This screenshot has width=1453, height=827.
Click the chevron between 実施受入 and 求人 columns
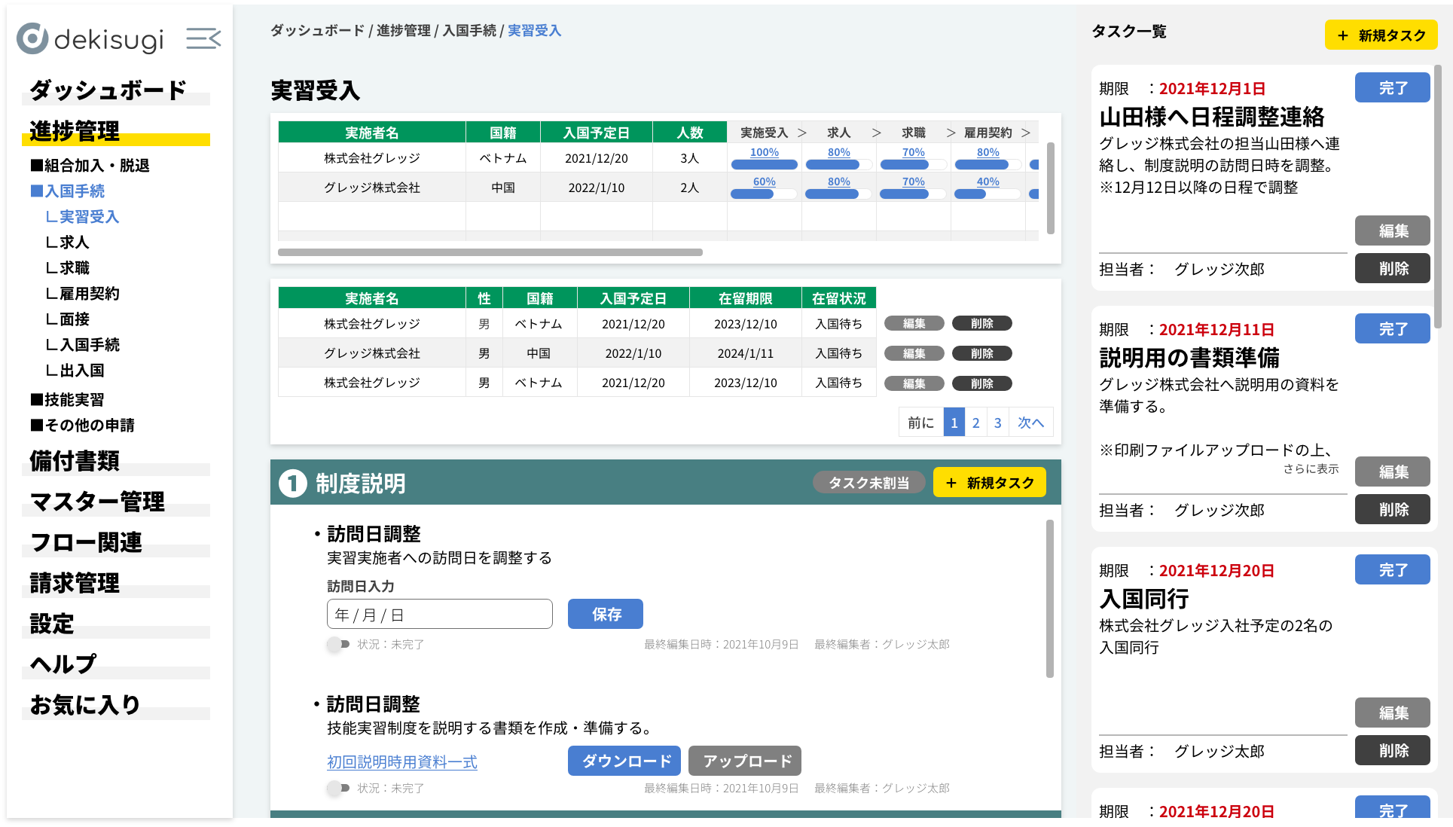point(802,132)
